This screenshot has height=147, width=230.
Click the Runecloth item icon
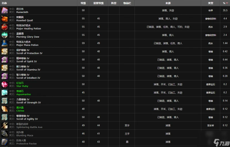[5, 11]
